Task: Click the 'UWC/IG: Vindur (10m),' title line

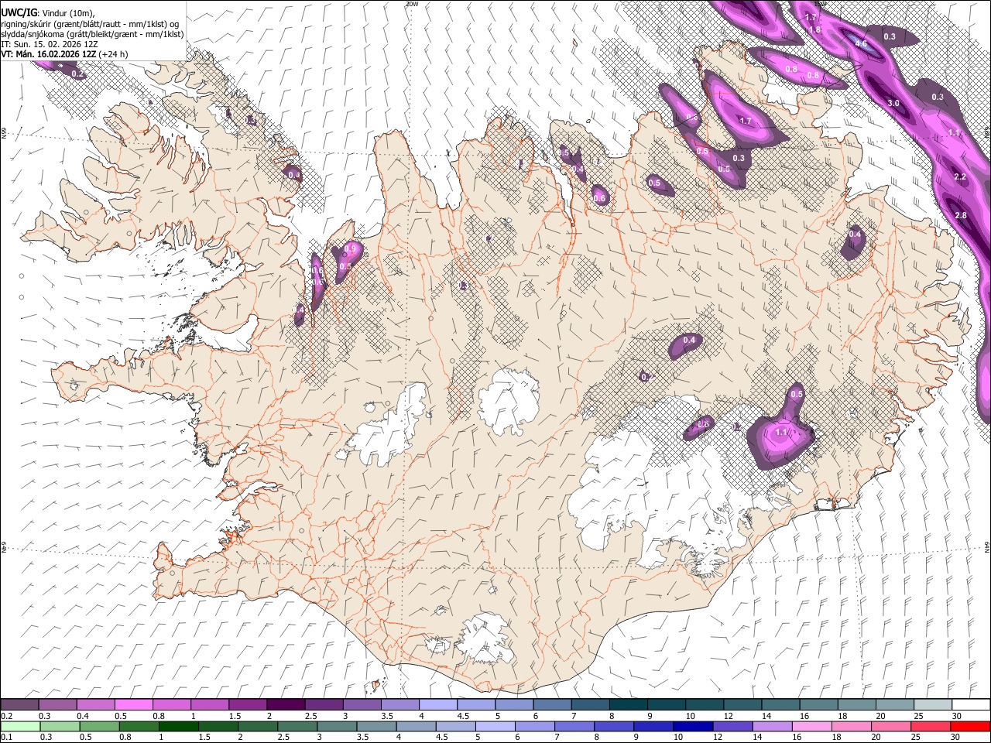Action: 48,13
